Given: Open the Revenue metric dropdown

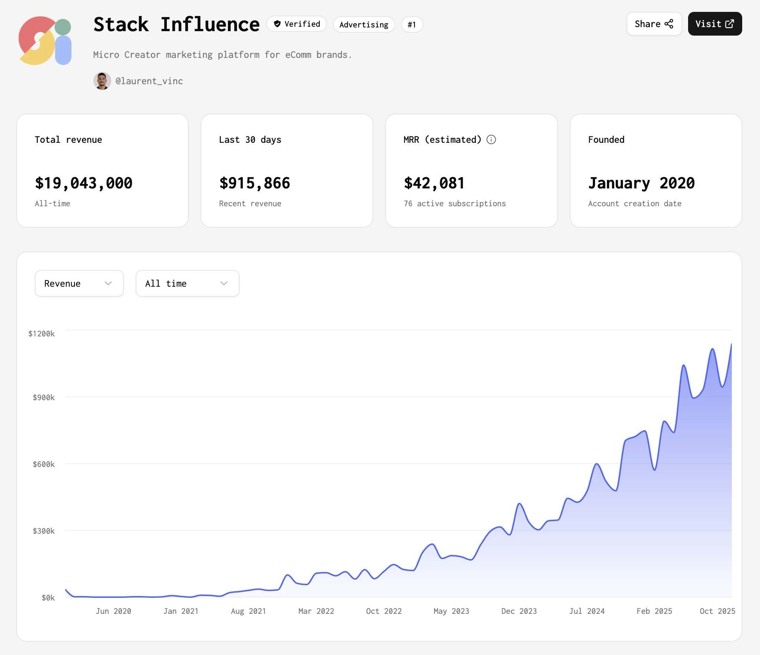Looking at the screenshot, I should (79, 283).
